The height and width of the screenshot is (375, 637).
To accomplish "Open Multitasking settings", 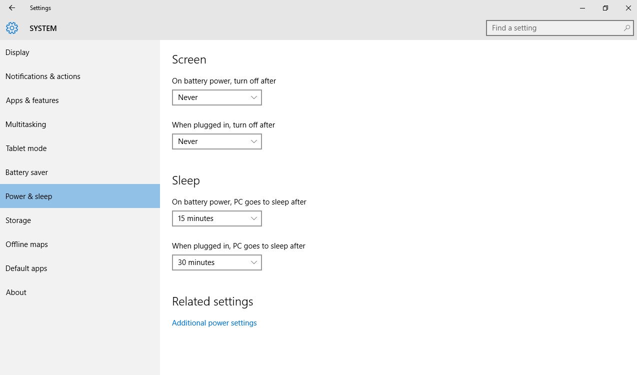I will pyautogui.click(x=25, y=124).
